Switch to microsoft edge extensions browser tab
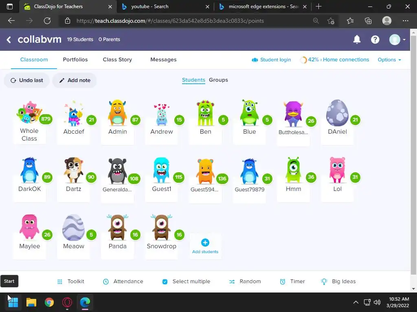The width and height of the screenshot is (417, 312). (262, 6)
